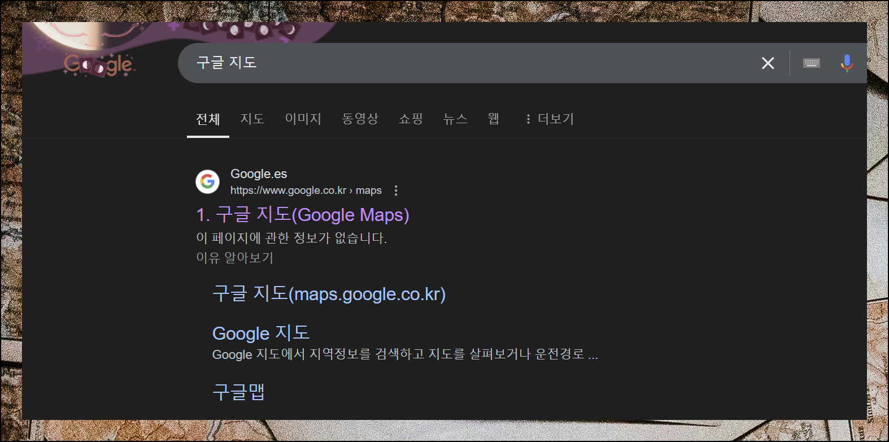The height and width of the screenshot is (442, 889).
Task: Switch to the 지도 tab
Action: 252,119
